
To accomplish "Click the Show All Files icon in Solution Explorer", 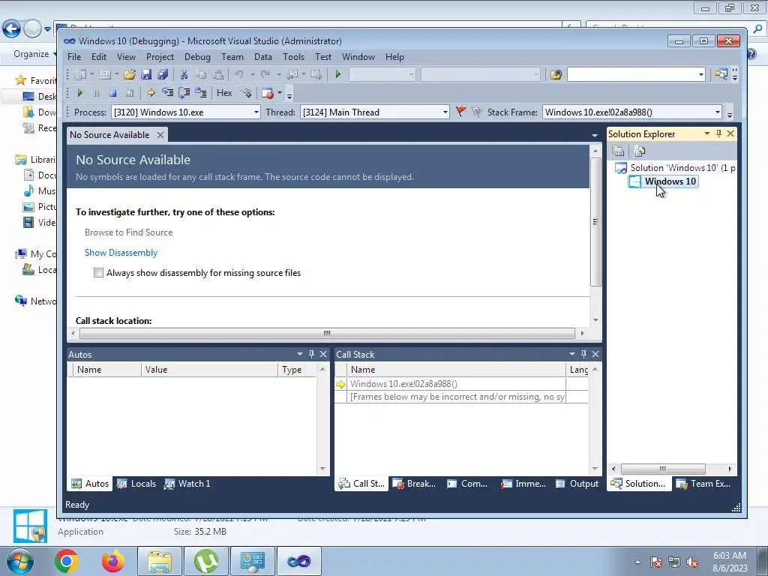I will [x=639, y=151].
